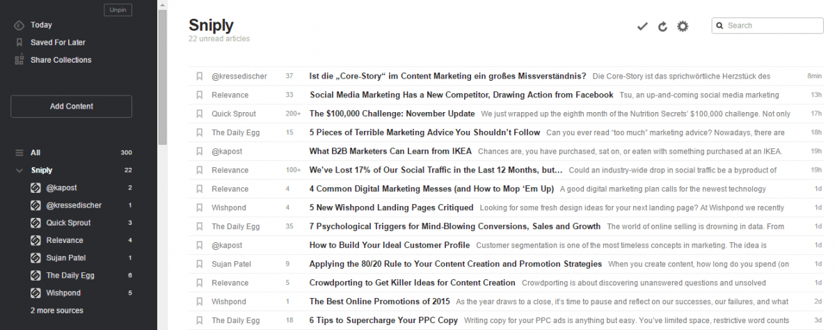
Task: Click the Share Collections icon
Action: coord(19,60)
